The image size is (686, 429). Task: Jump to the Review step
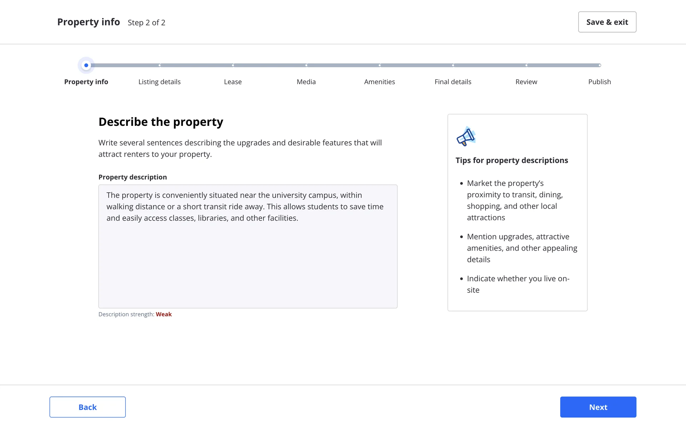pyautogui.click(x=526, y=82)
